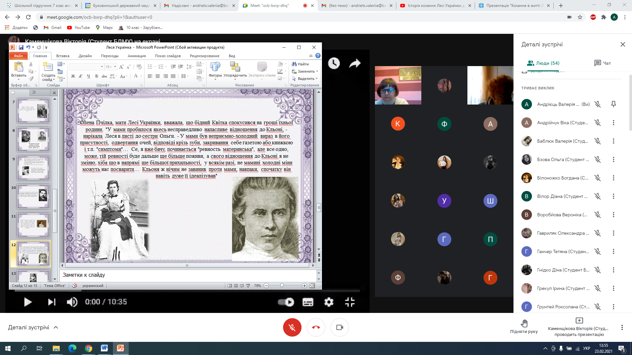Open the YouTube bookmark

coord(78,28)
